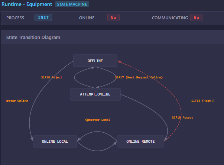Image resolution: width=224 pixels, height=165 pixels.
Task: Click the COMMUNICATING field label
Action: click(169, 18)
